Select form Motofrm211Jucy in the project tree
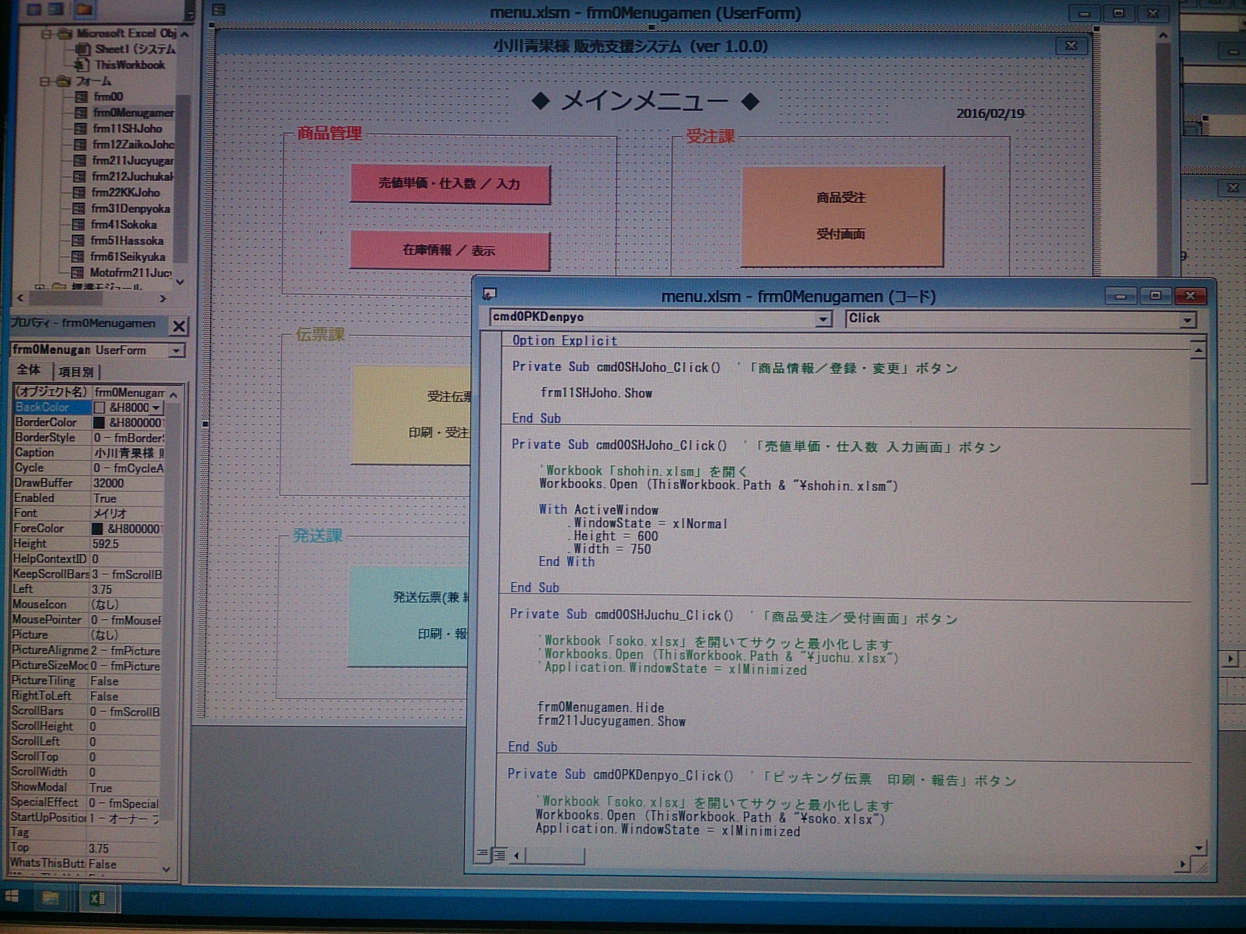The height and width of the screenshot is (934, 1246). pyautogui.click(x=131, y=273)
